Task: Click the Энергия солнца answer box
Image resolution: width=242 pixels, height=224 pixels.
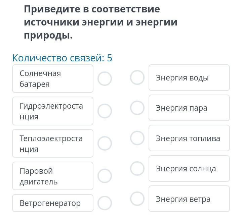Action: (189, 169)
